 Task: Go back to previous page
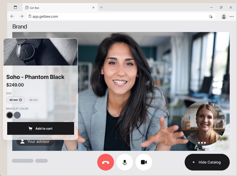click(x=12, y=16)
